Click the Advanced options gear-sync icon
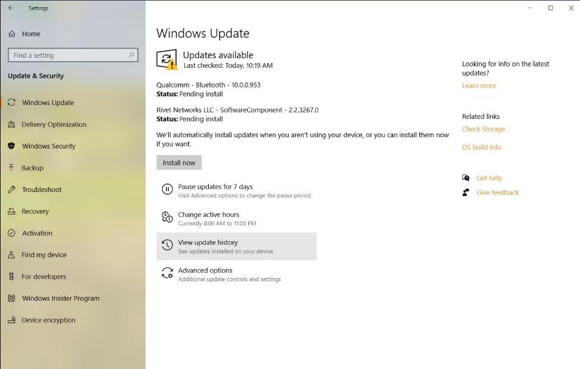580x369 pixels. [167, 273]
